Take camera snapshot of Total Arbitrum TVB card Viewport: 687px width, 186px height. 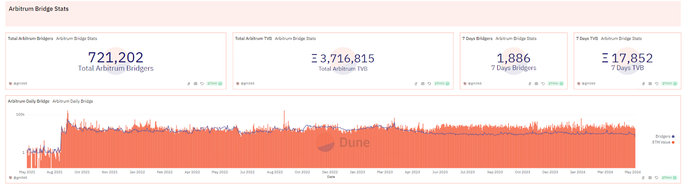(423, 84)
